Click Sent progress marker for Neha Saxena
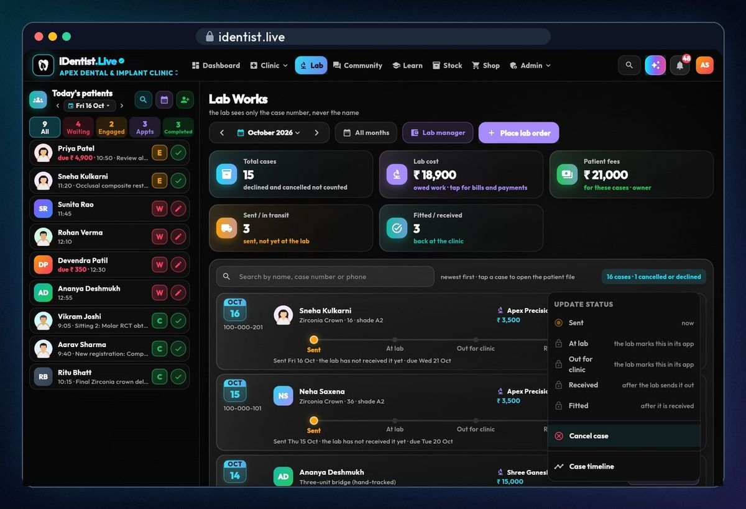 [x=314, y=420]
